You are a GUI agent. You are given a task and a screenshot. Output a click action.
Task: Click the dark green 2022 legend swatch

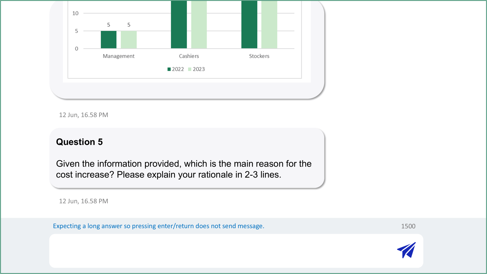pyautogui.click(x=169, y=69)
